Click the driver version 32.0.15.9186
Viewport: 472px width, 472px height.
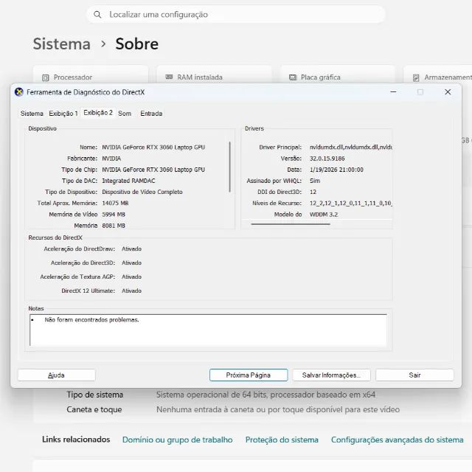point(327,159)
